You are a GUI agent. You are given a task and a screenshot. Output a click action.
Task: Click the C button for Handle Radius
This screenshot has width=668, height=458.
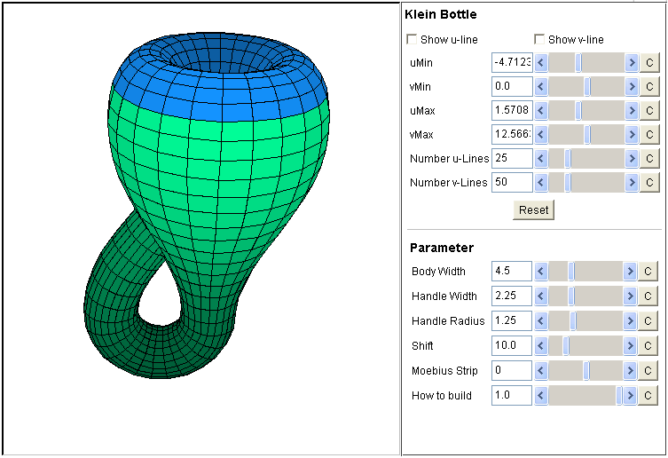click(x=648, y=320)
